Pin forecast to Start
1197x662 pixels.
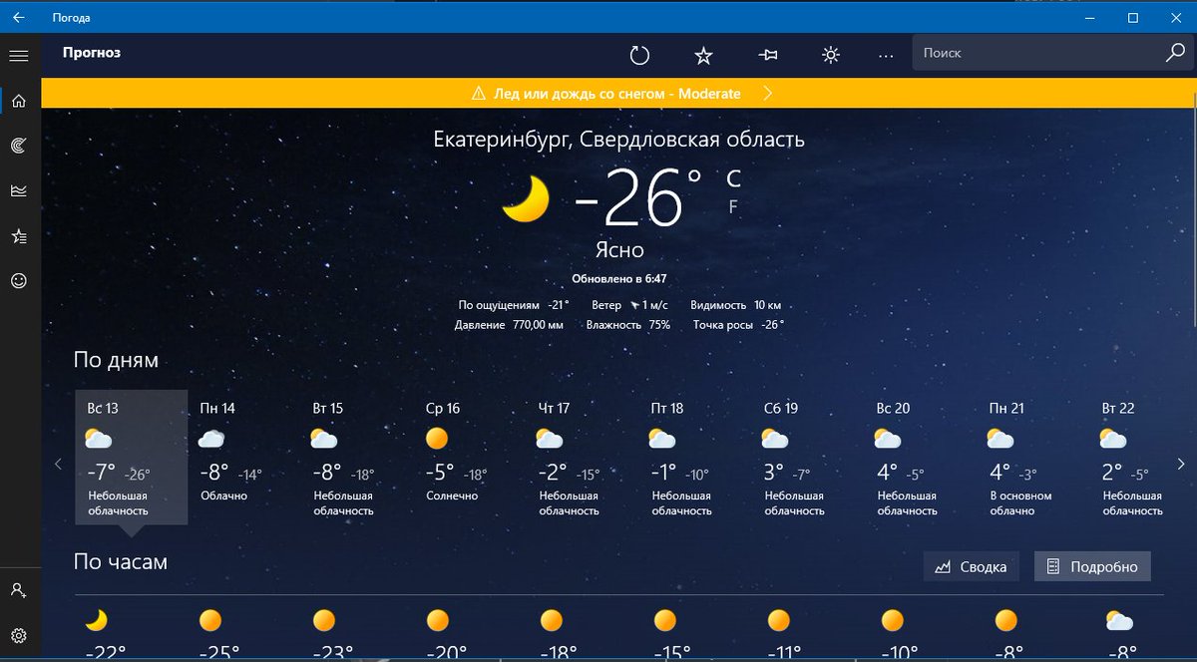pyautogui.click(x=767, y=56)
